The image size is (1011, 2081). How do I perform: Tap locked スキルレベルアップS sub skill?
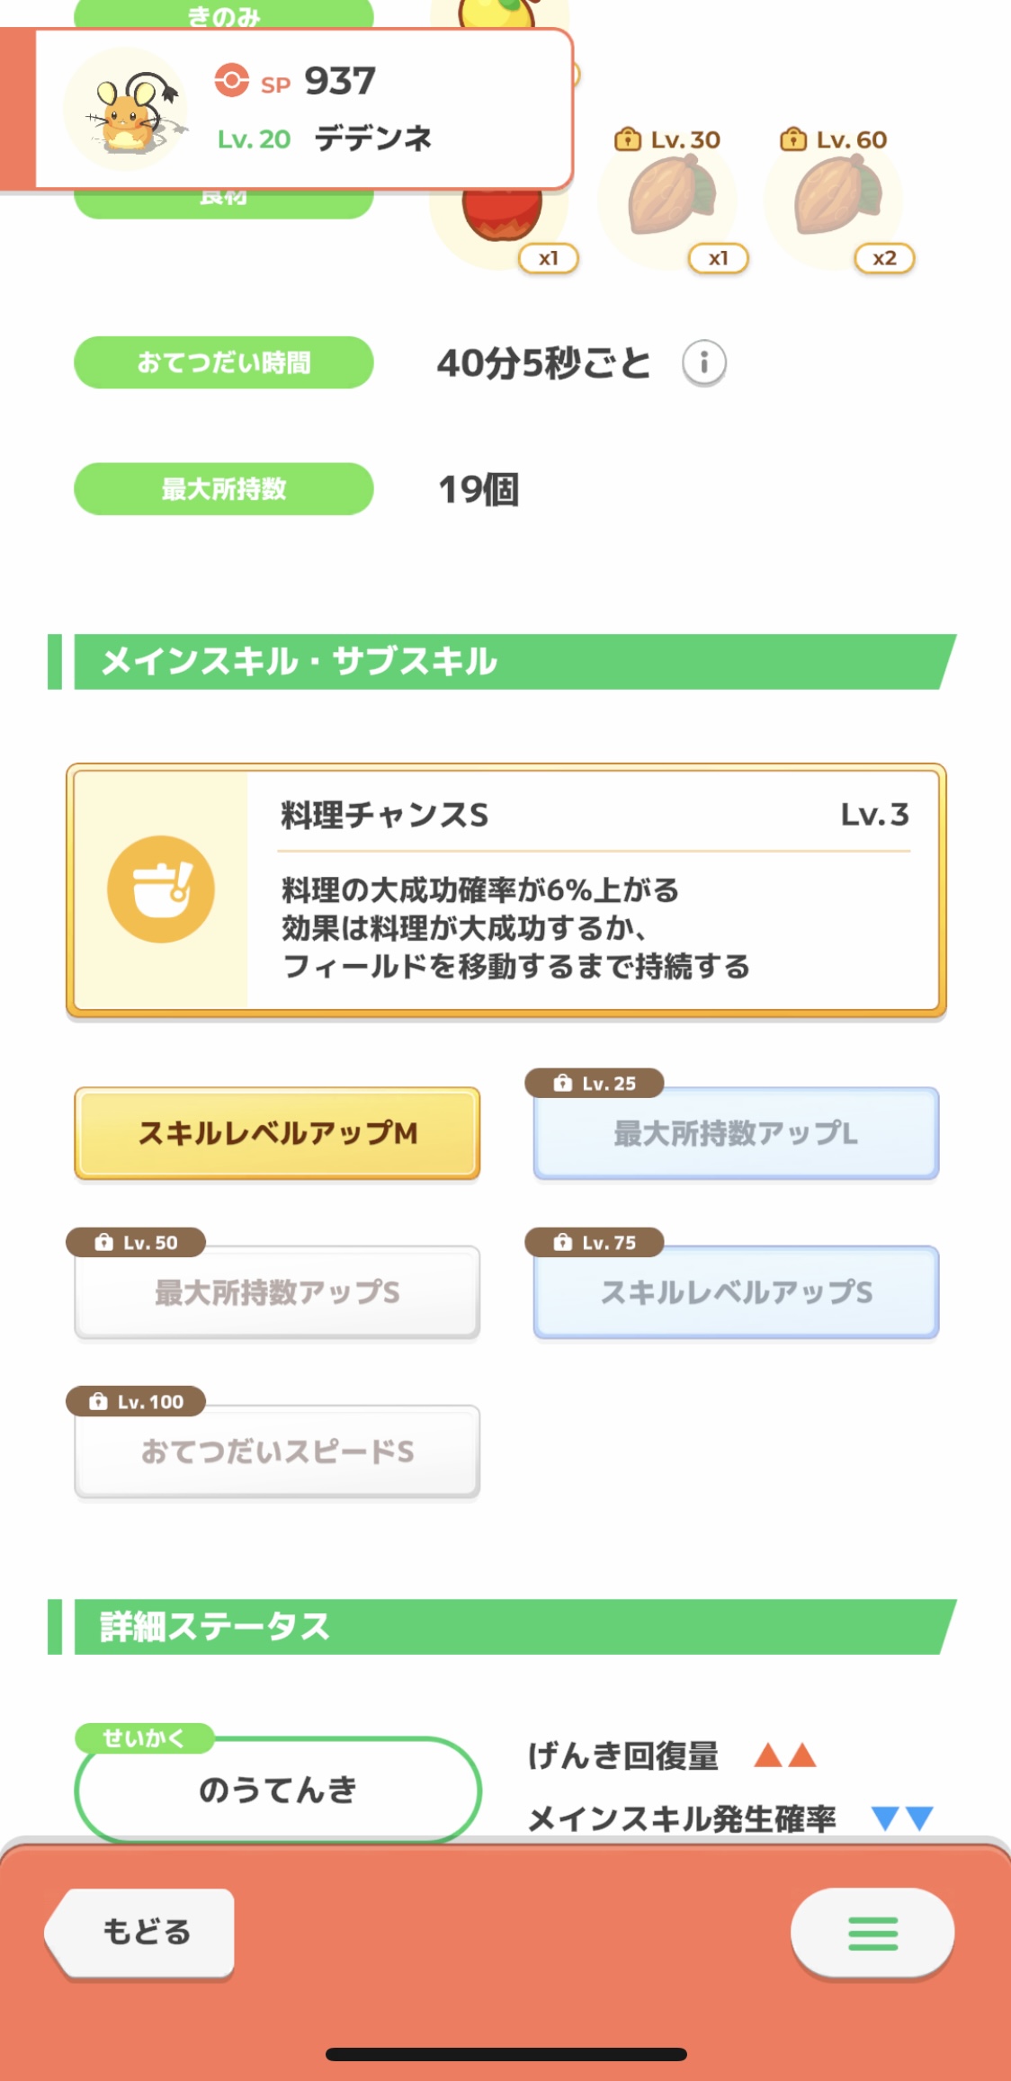pos(736,1292)
